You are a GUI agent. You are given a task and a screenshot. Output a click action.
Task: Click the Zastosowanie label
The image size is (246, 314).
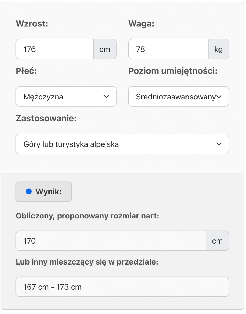click(46, 119)
